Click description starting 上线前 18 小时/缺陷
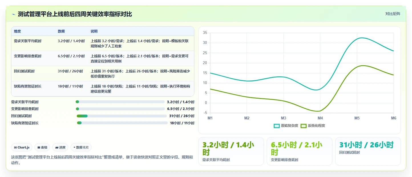Viewport: 412px width, 177px height. pos(140,89)
